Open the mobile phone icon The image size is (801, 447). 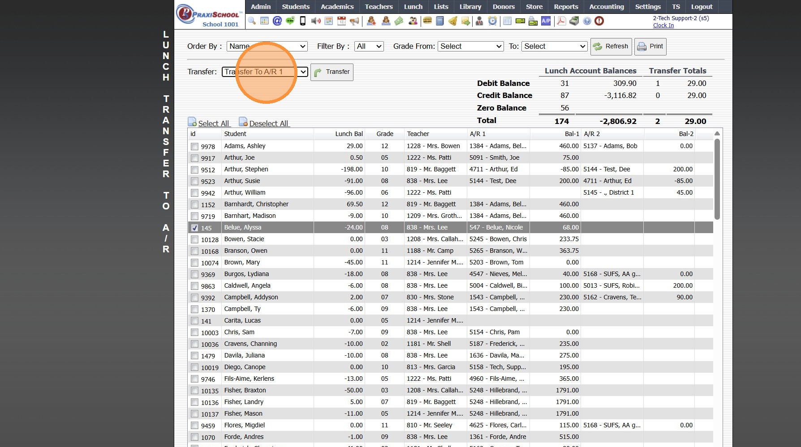[303, 21]
